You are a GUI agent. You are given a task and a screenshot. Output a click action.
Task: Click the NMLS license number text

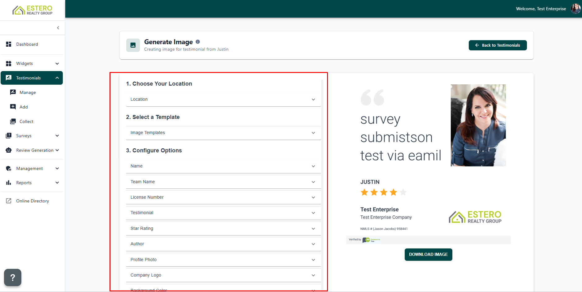tap(384, 229)
